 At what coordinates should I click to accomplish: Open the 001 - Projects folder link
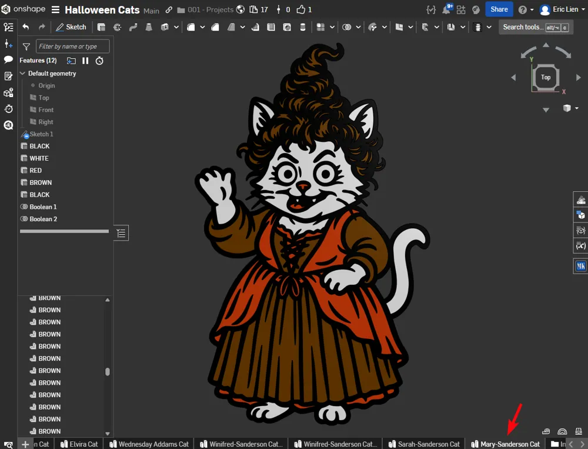[205, 10]
